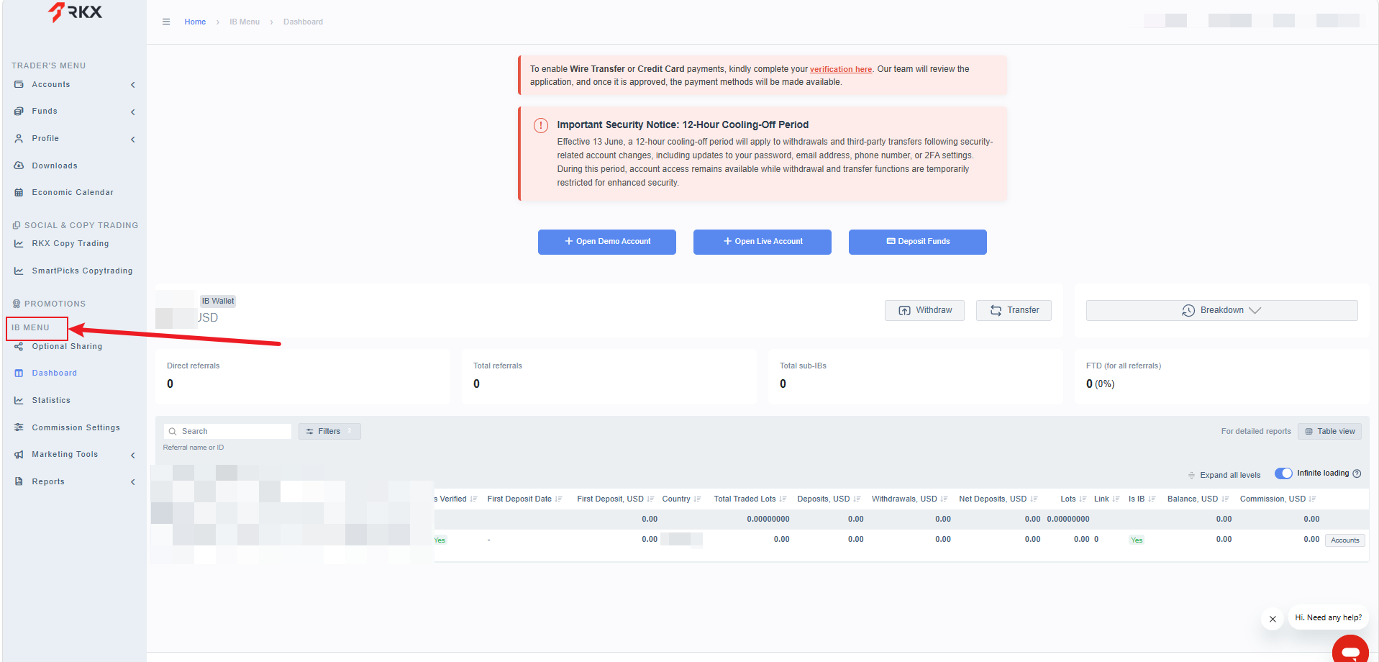Open the Breakdown dropdown
This screenshot has height=662, width=1379.
pyautogui.click(x=1221, y=310)
